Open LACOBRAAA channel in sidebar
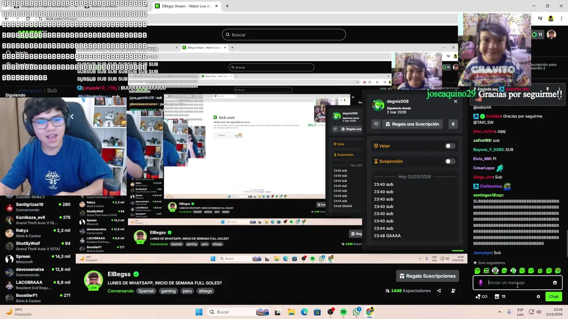This screenshot has height=319, width=568. point(38,285)
